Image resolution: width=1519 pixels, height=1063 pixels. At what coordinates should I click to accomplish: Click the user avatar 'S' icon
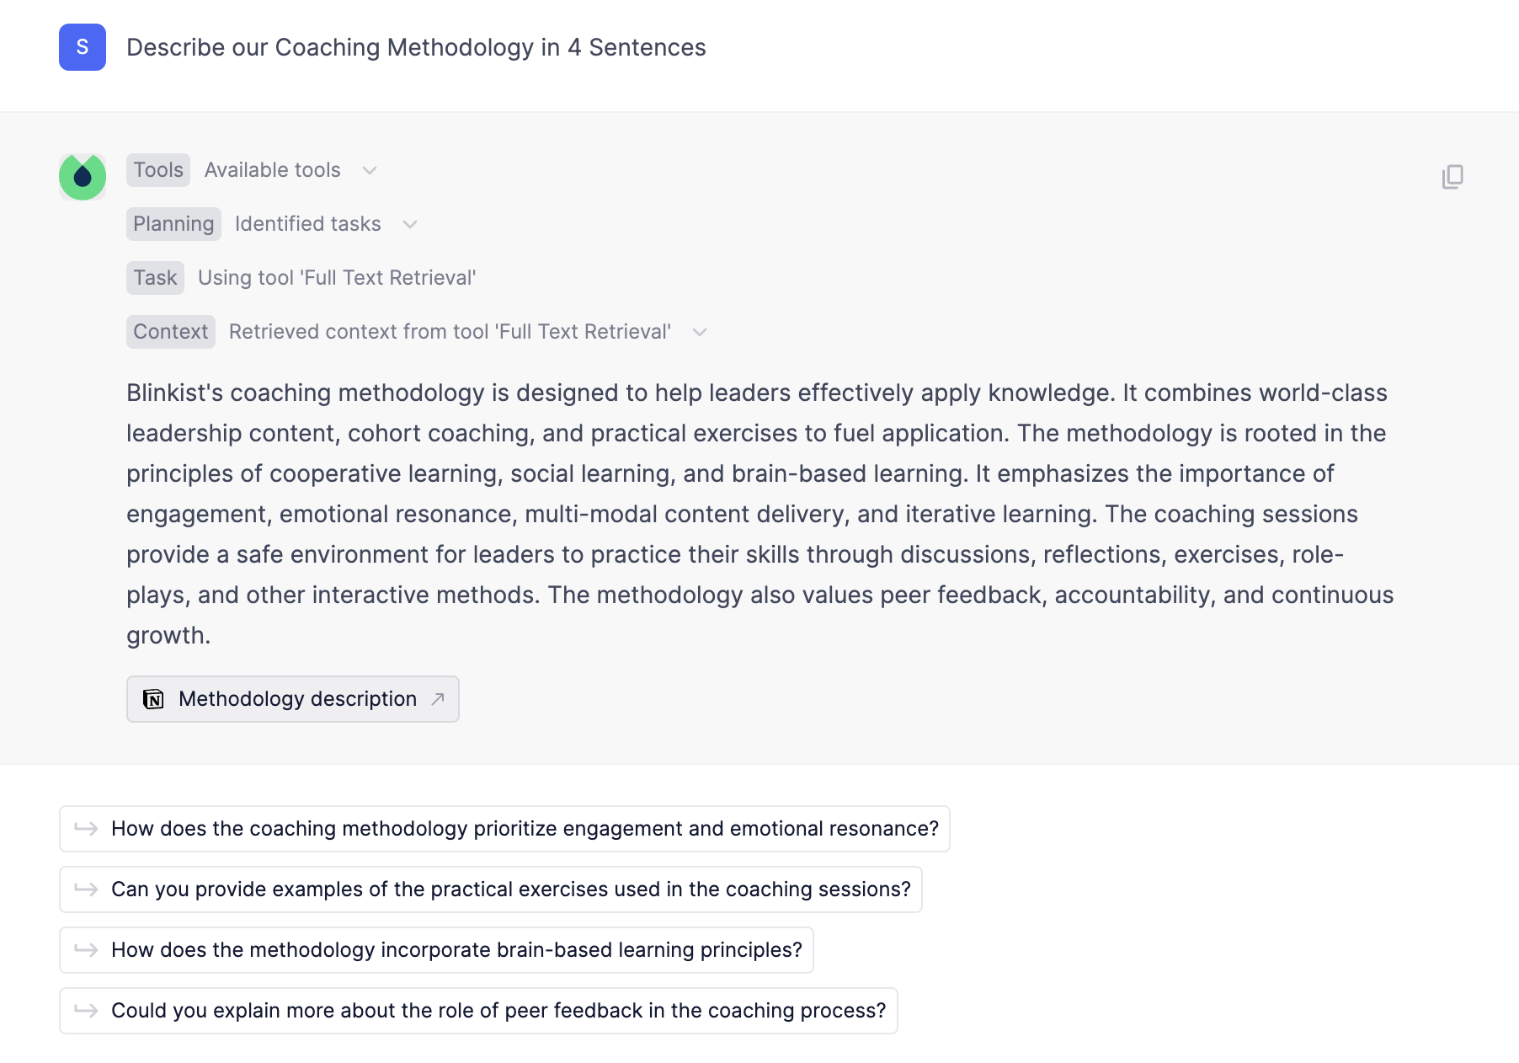click(83, 47)
